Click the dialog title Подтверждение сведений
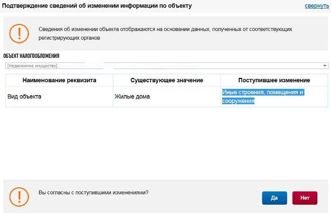The image size is (331, 215). click(x=97, y=6)
